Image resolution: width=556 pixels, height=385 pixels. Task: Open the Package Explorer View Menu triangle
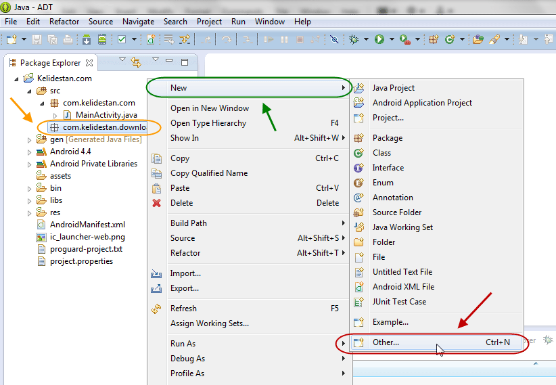[156, 60]
